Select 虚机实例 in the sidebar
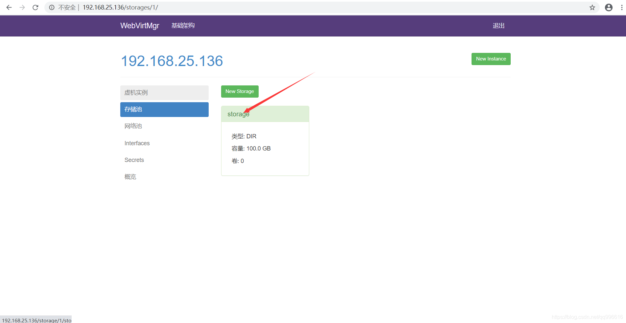 pyautogui.click(x=164, y=93)
